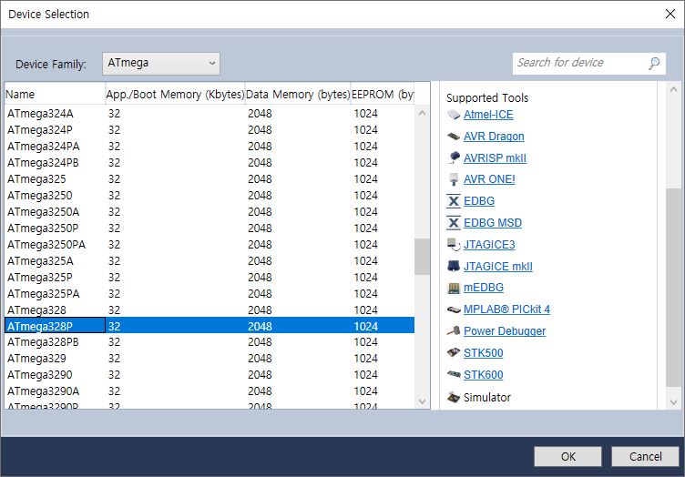Select the highlighted ATmega328P device row
The height and width of the screenshot is (477, 685).
[x=210, y=326]
